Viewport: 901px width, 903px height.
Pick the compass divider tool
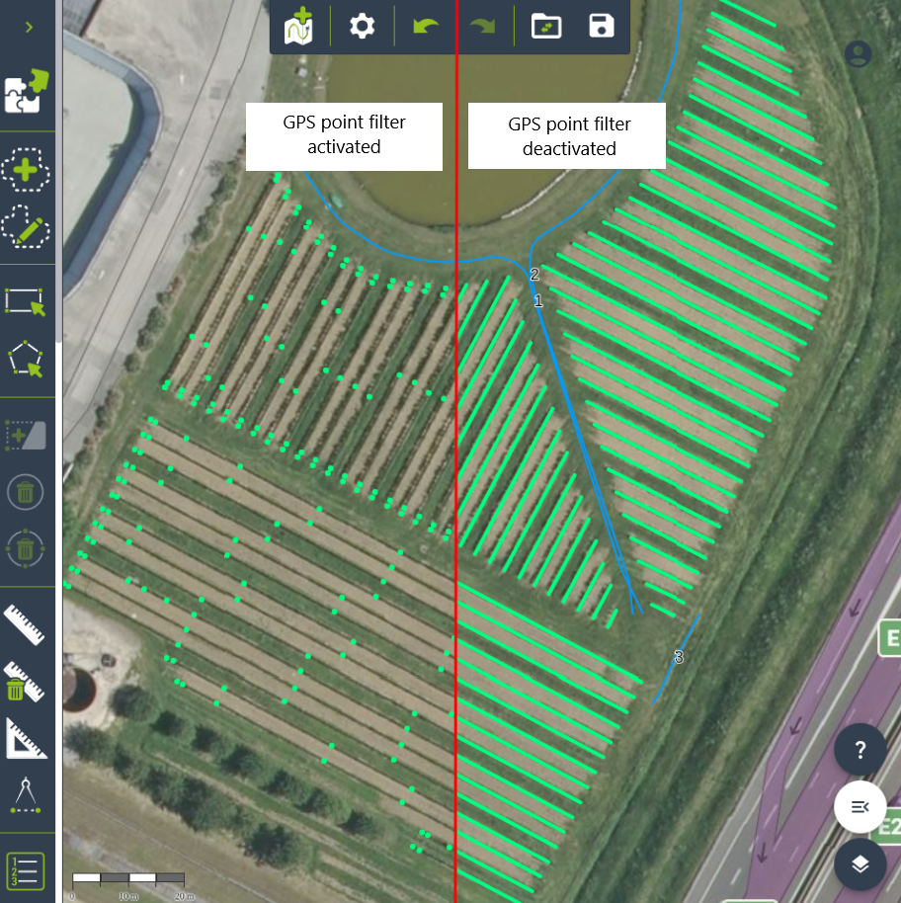(27, 795)
